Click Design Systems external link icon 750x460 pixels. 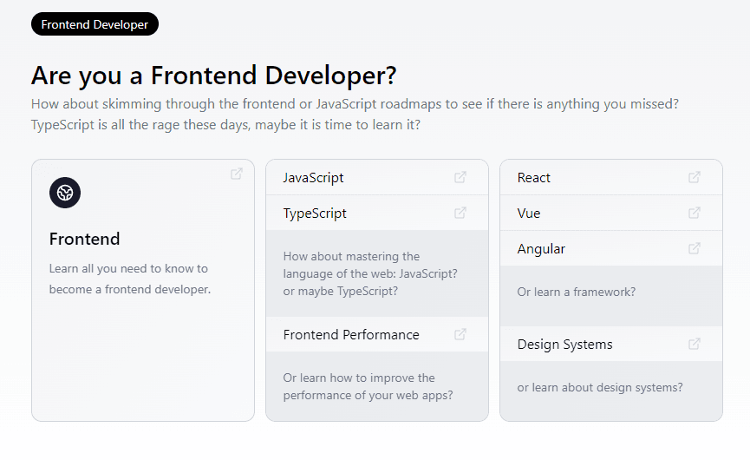click(695, 344)
